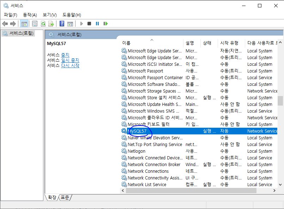Viewport: 284px width, 209px height.
Task: Sort by the 설명 column header
Action: click(192, 43)
